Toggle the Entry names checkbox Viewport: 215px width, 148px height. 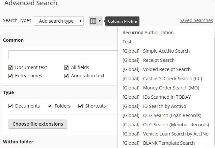pyautogui.click(x=11, y=76)
